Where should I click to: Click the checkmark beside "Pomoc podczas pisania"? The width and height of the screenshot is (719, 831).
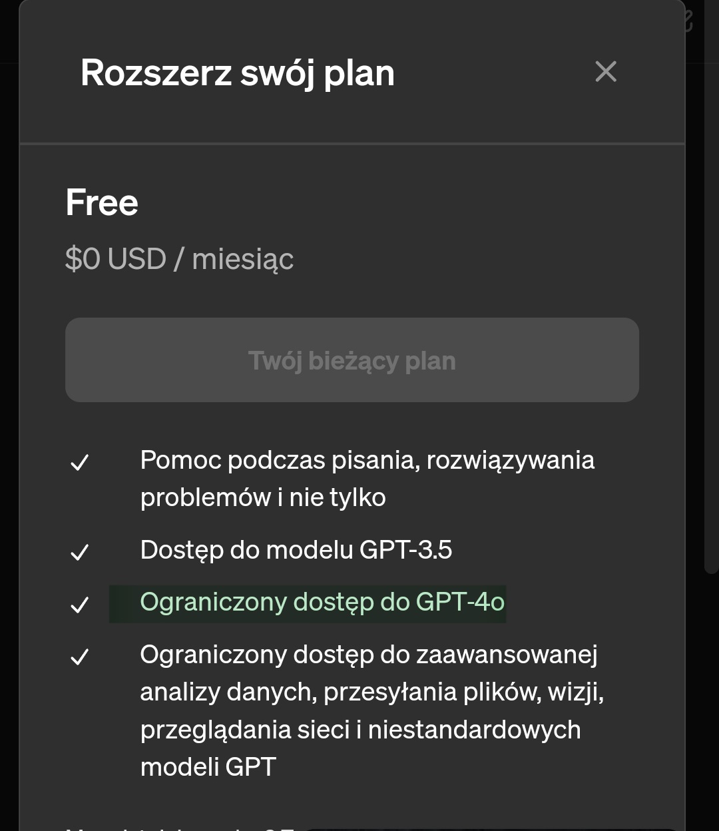[x=80, y=462]
